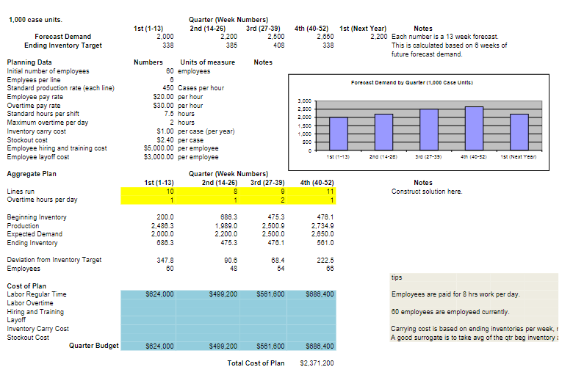
Task: Click the chart bar for 1st (1-13)
Action: click(339, 134)
